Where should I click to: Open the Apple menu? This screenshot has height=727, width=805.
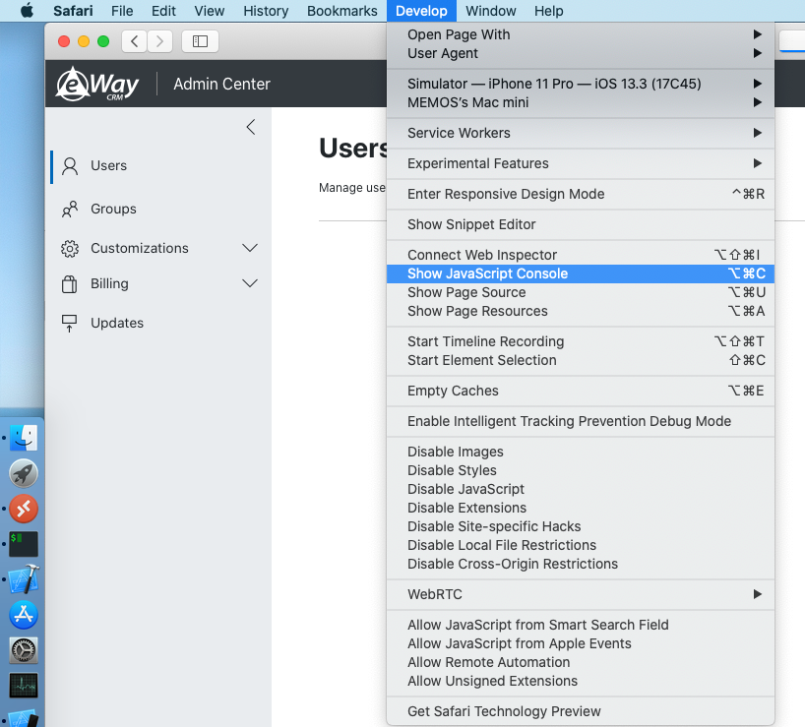27,11
